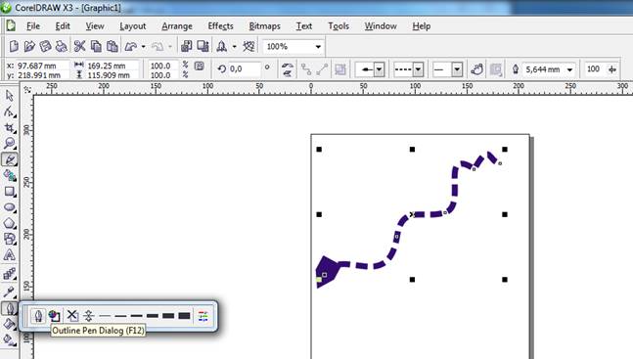The image size is (633, 359).
Task: Apply the thickest outline preset in flyout
Action: tap(185, 315)
